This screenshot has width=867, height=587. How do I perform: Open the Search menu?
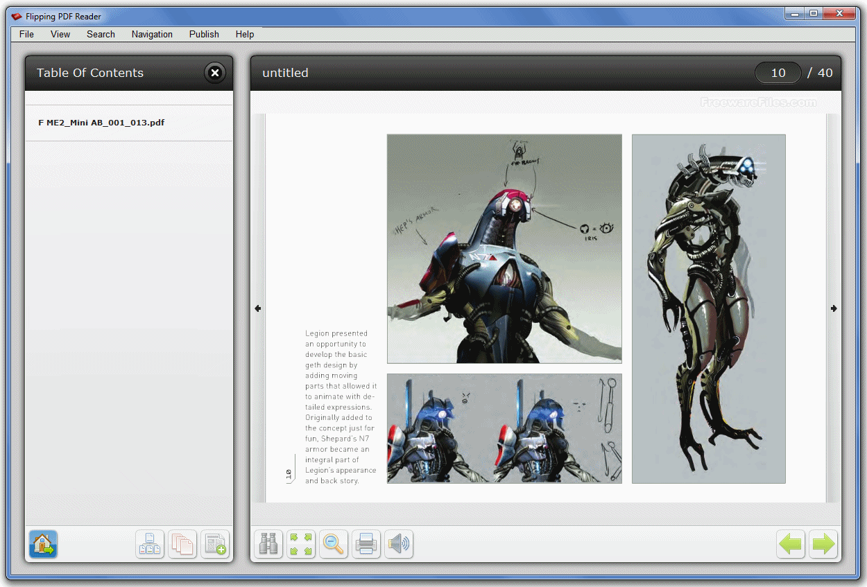101,34
